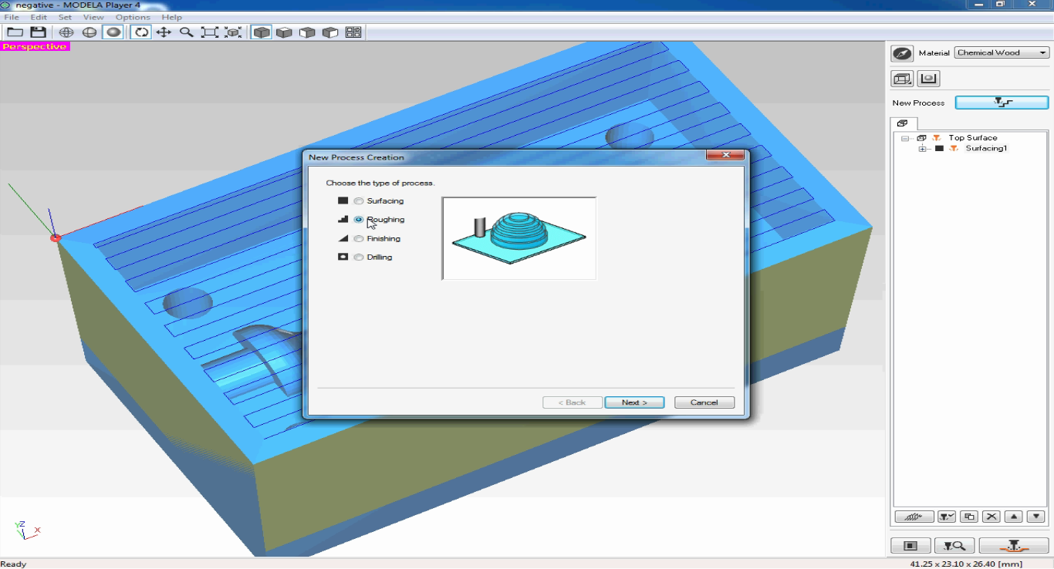The image size is (1054, 569).
Task: Open the Material Chemical Wood dropdown
Action: pos(1002,53)
